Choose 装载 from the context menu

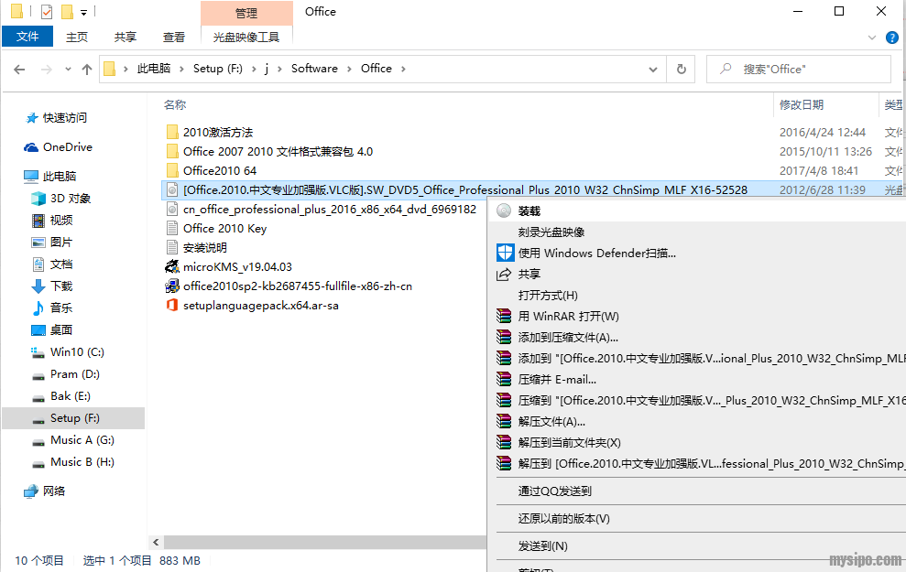tap(529, 210)
